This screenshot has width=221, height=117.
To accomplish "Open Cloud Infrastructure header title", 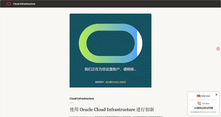I will click(24, 4).
